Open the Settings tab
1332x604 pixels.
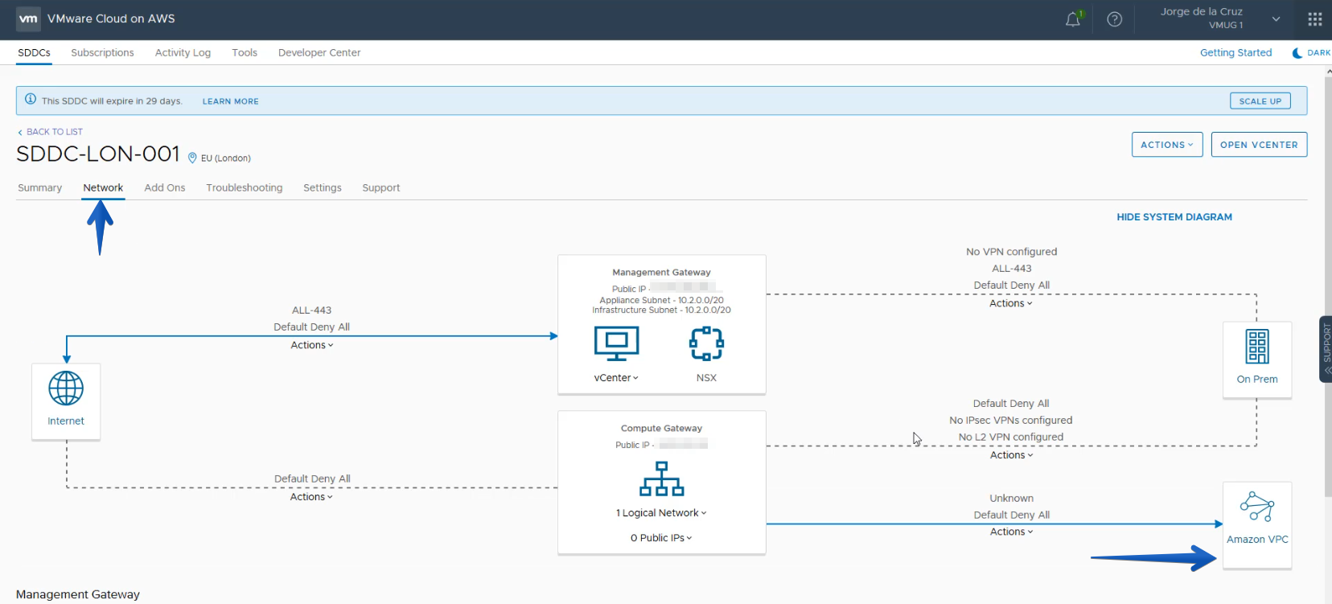coord(323,187)
